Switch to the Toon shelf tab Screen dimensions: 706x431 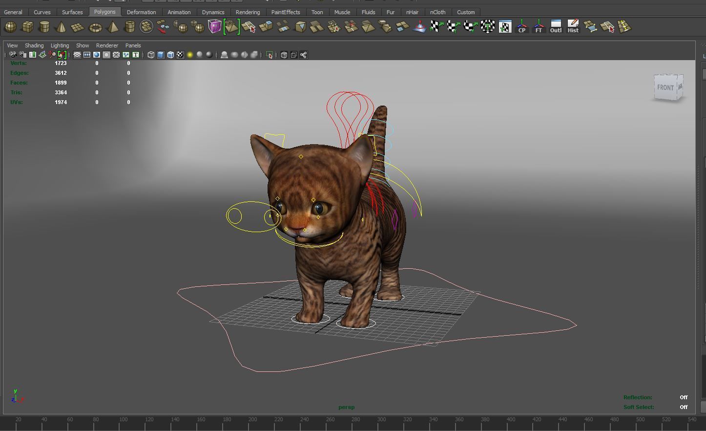coord(317,12)
